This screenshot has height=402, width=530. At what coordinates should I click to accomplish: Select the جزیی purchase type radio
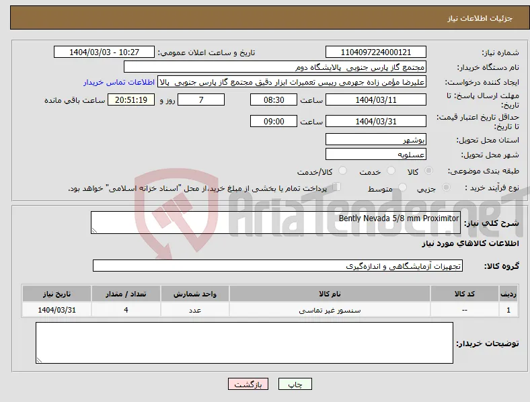tap(446, 188)
